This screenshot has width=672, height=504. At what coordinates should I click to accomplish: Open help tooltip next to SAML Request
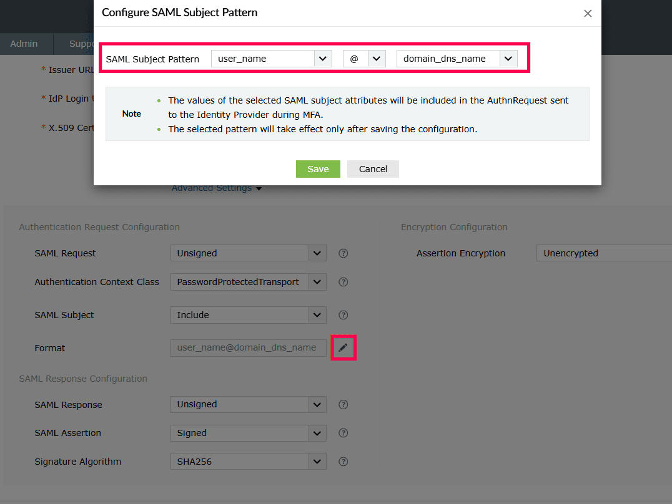(x=343, y=253)
